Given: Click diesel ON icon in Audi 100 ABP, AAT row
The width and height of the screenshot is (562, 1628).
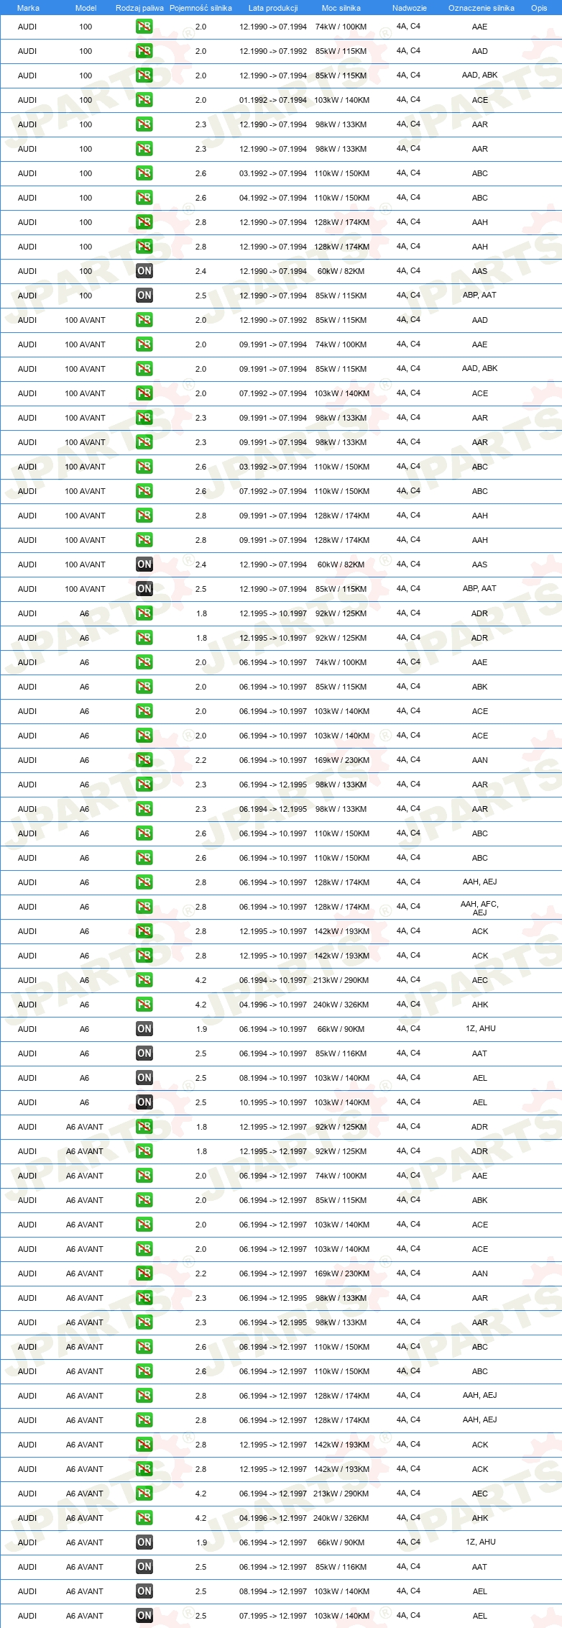Looking at the screenshot, I should [x=144, y=296].
